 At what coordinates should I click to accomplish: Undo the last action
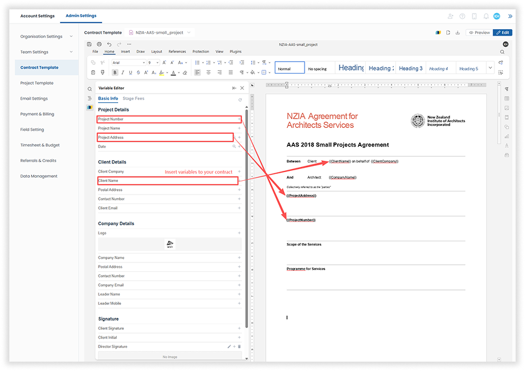coord(109,44)
